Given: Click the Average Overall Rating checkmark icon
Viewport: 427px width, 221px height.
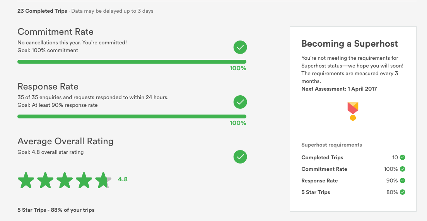Looking at the screenshot, I should pyautogui.click(x=240, y=157).
